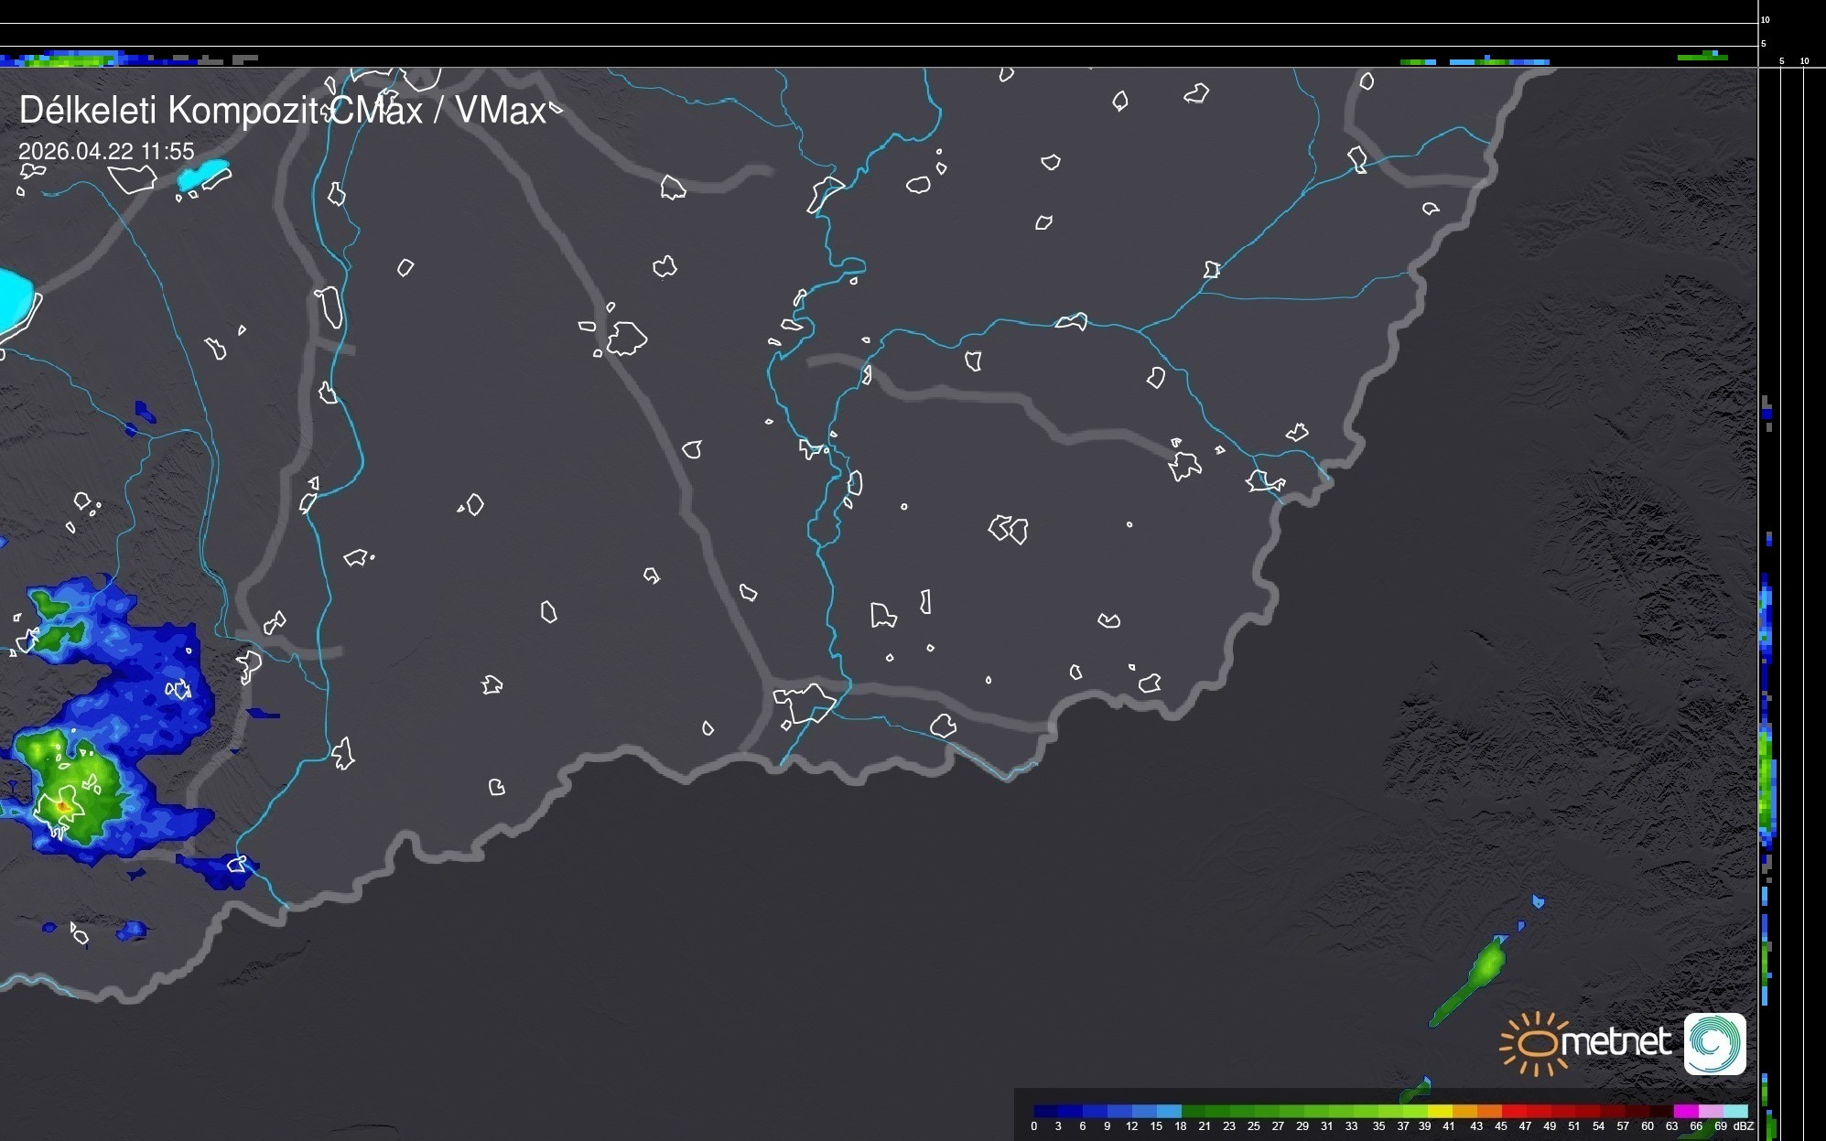Click the large cyan lake at left edge
The width and height of the screenshot is (1826, 1141).
(14, 298)
